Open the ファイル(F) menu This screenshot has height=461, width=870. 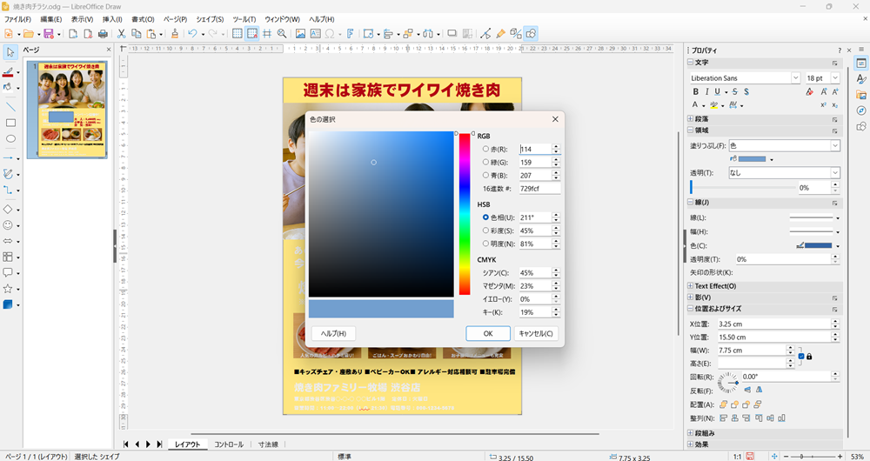point(17,19)
